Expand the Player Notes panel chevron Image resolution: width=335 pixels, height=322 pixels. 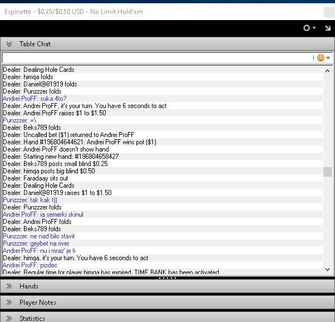9,303
